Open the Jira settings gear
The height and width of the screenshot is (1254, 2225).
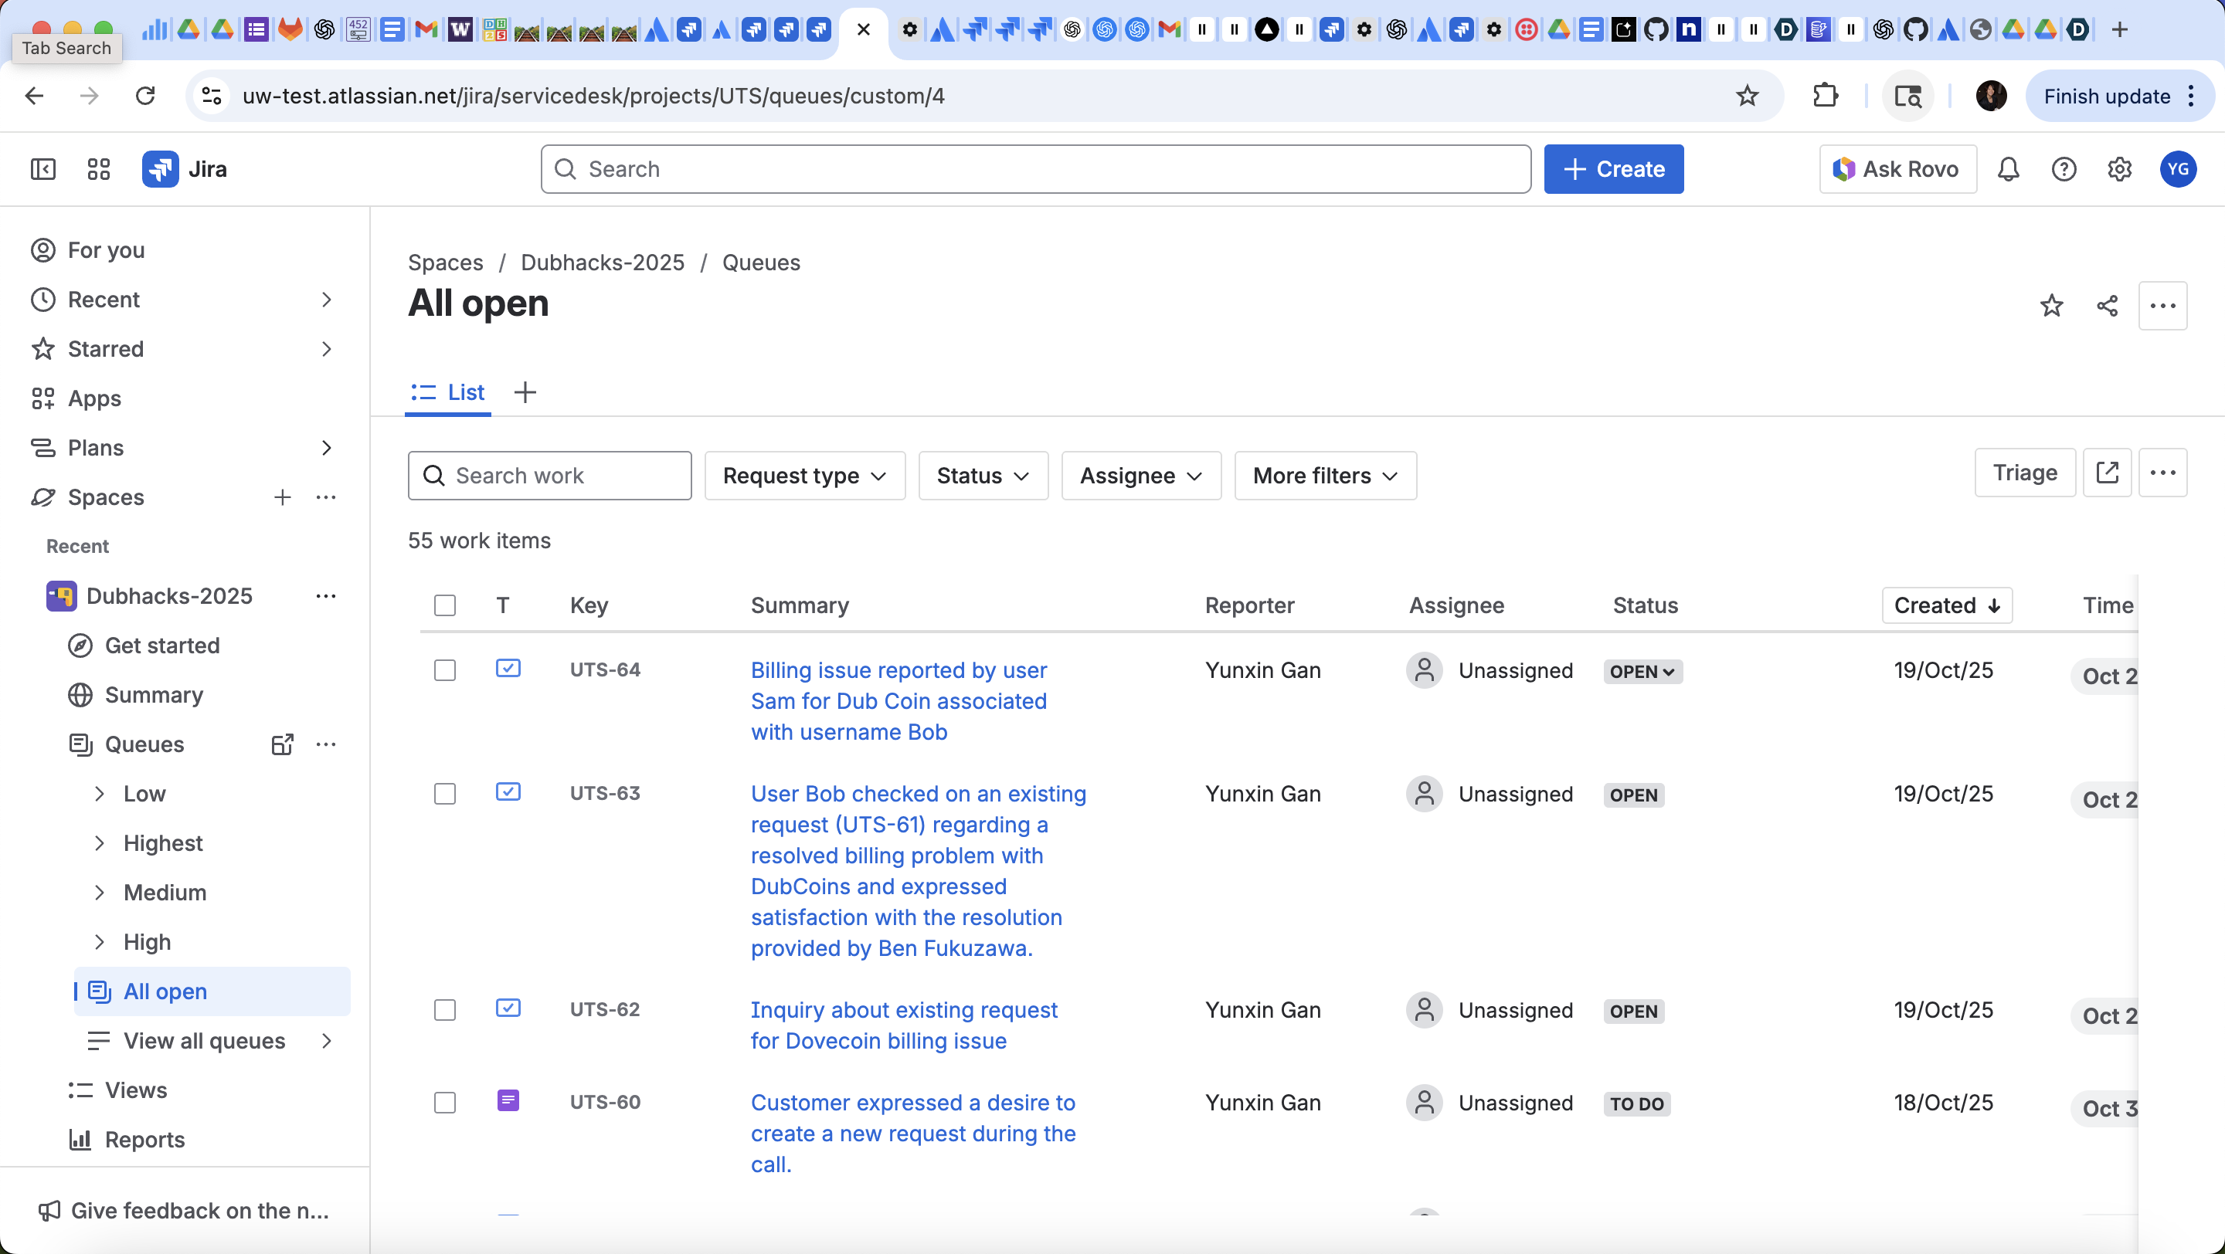pos(2118,169)
